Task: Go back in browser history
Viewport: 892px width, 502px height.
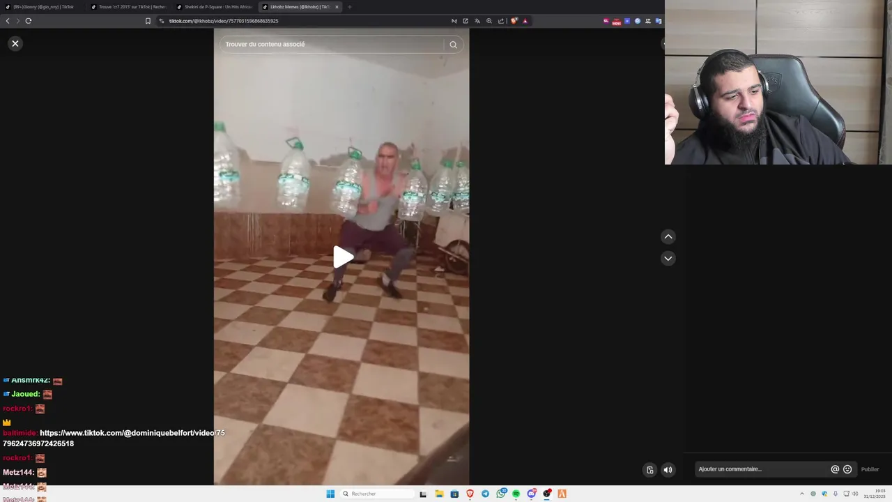Action: (8, 21)
